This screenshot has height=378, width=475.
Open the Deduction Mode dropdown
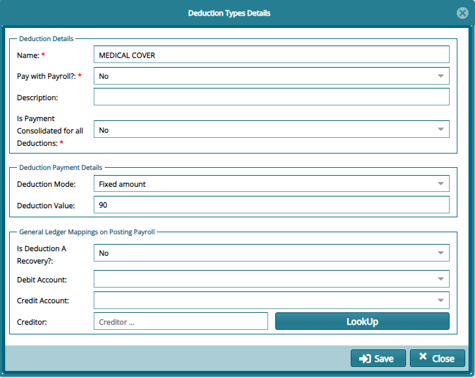coord(271,183)
